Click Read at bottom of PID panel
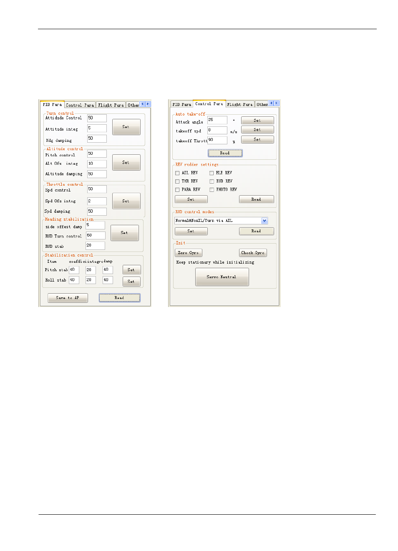This screenshot has width=398, height=551. click(119, 298)
